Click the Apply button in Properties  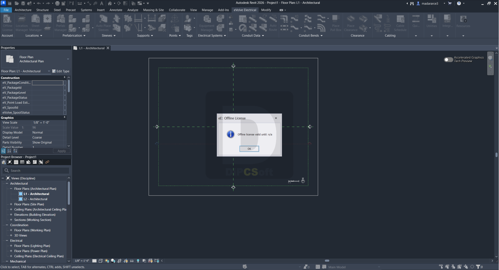coord(62,151)
